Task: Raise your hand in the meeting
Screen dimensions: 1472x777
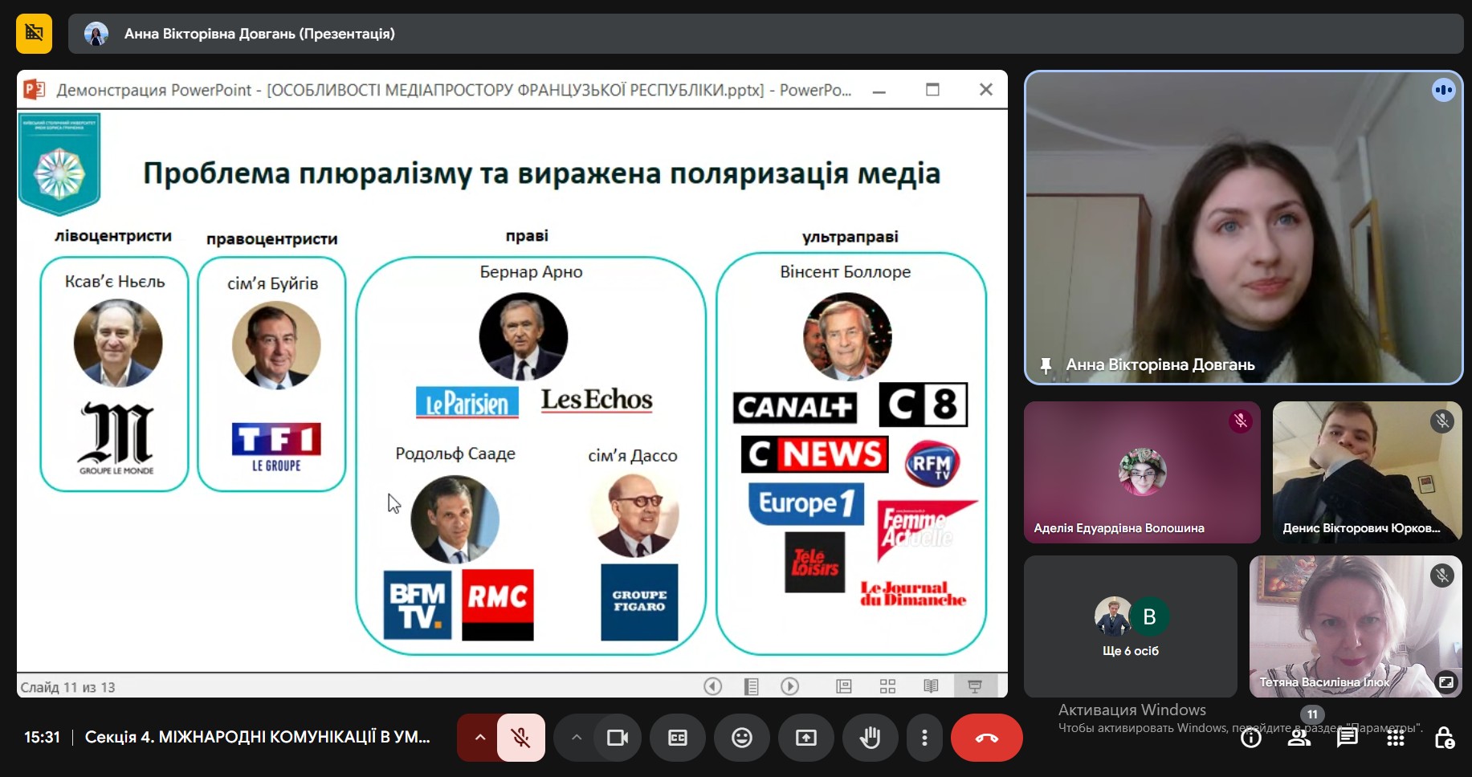Action: coord(870,738)
